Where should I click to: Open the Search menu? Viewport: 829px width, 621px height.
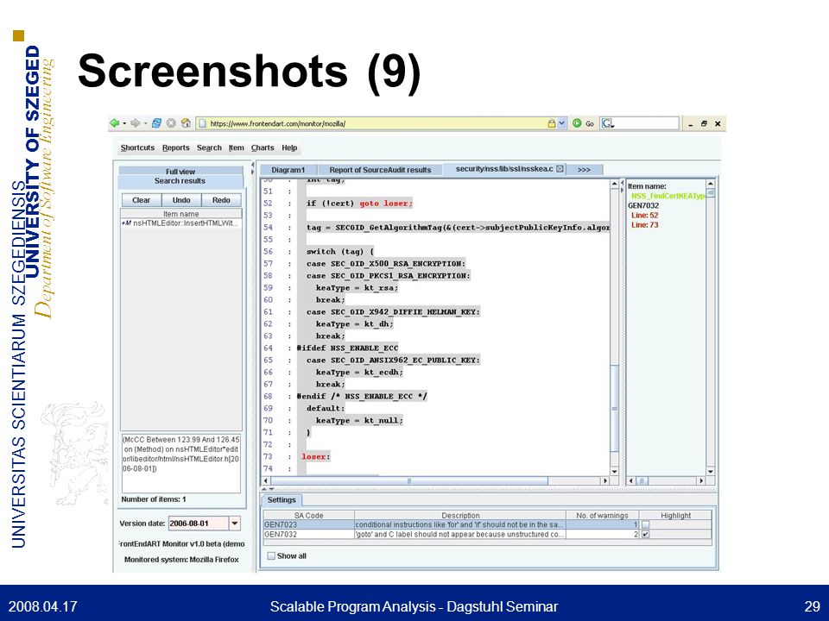tap(209, 147)
